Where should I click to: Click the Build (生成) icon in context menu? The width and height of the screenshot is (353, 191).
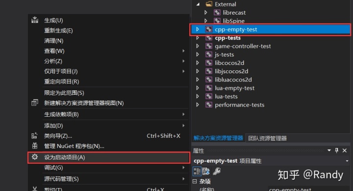35,20
